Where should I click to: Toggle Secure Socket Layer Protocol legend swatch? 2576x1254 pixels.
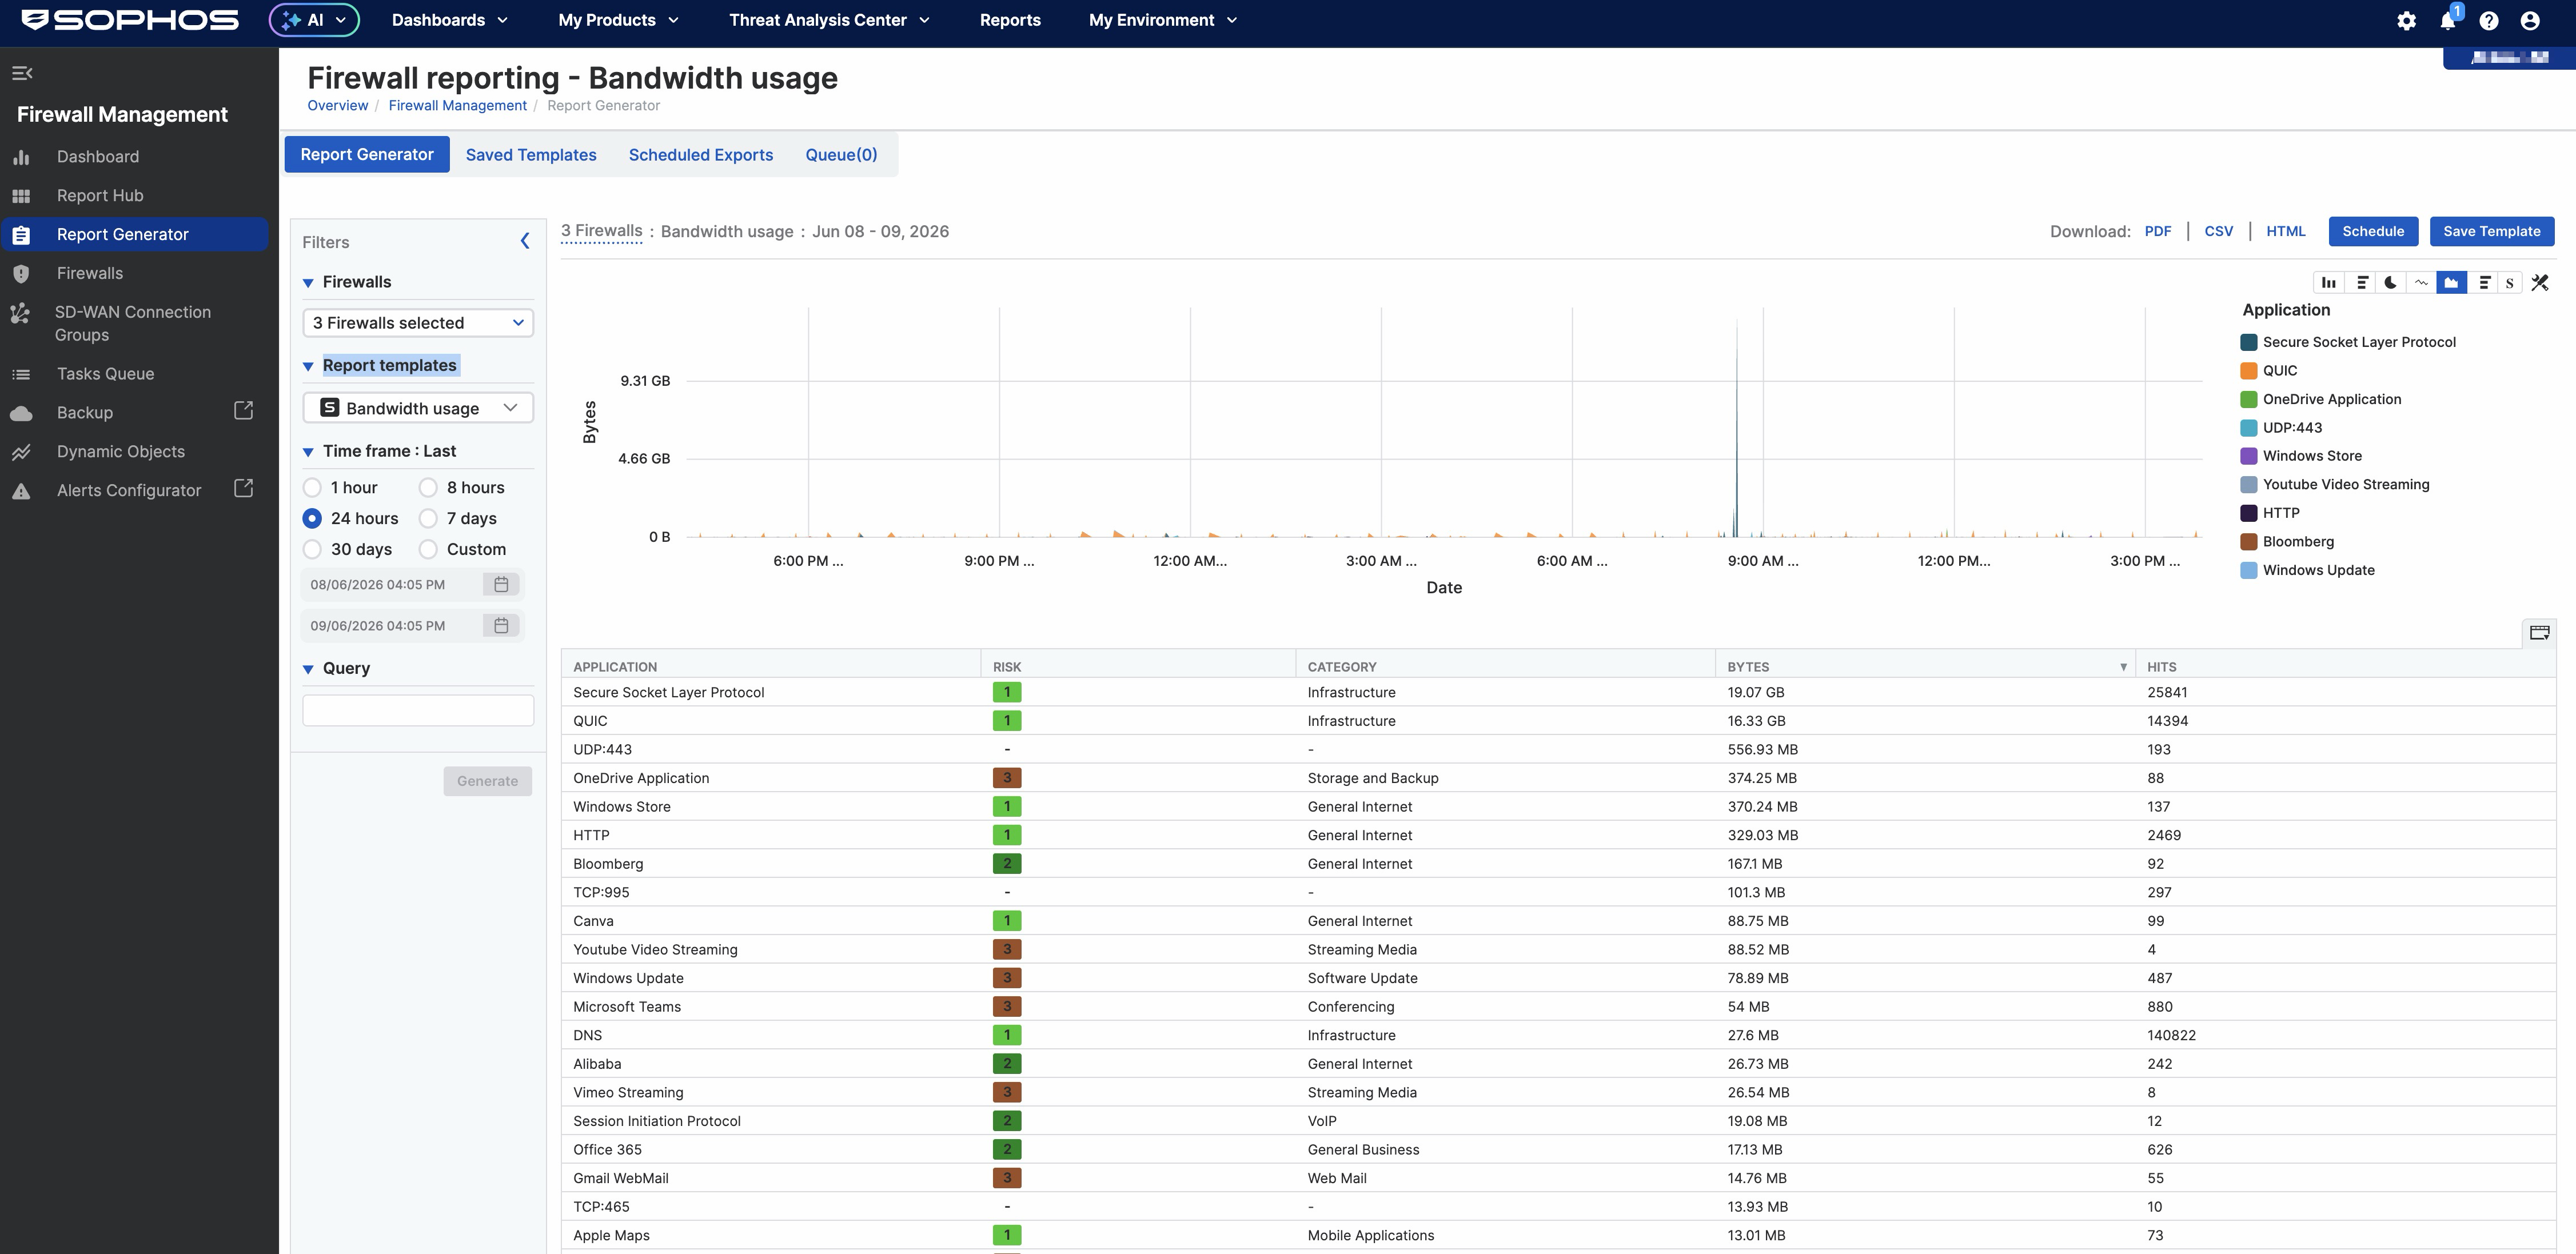click(2249, 342)
